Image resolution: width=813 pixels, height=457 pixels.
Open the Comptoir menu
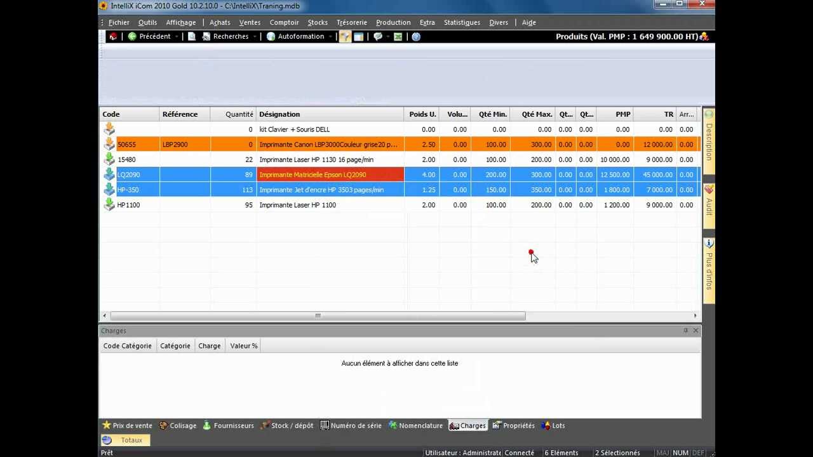[x=284, y=22]
